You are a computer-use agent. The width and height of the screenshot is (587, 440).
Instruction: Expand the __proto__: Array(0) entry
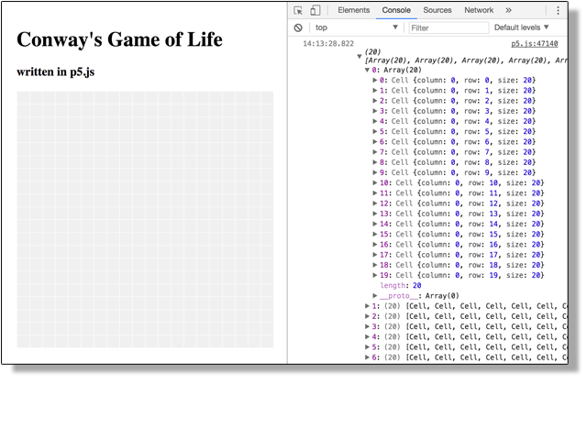click(375, 296)
